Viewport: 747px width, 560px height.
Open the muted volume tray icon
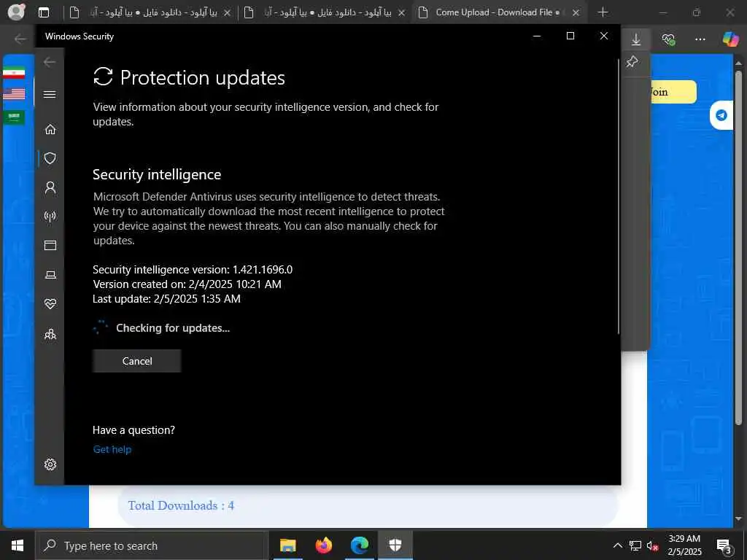[653, 545]
